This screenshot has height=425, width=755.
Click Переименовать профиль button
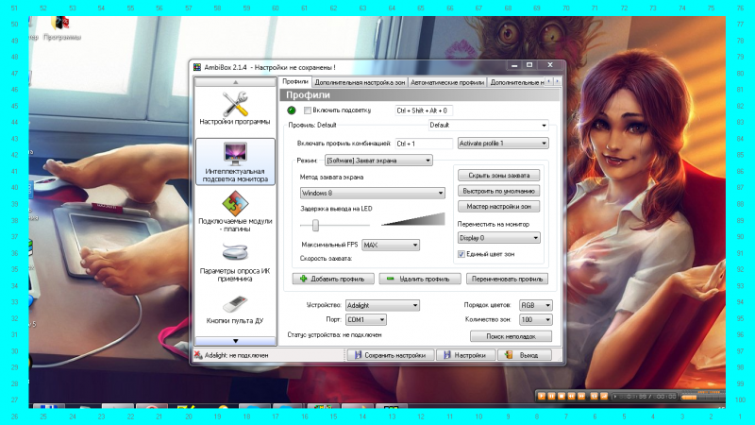(x=507, y=279)
